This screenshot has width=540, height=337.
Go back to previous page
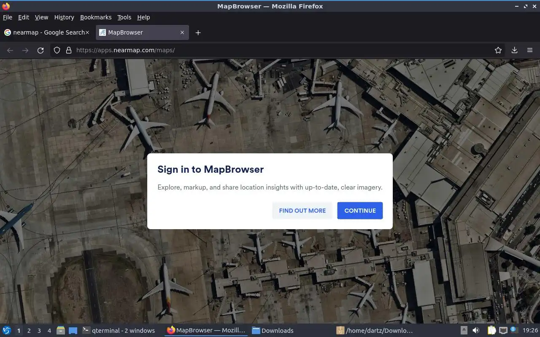click(10, 50)
